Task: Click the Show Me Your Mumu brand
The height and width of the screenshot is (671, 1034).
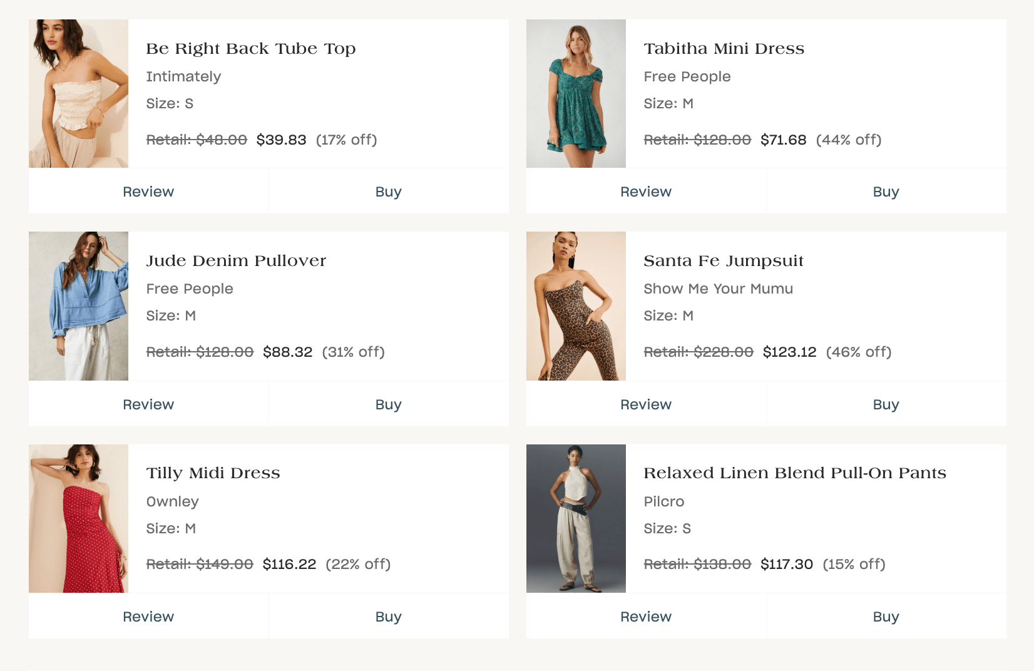Action: 719,289
